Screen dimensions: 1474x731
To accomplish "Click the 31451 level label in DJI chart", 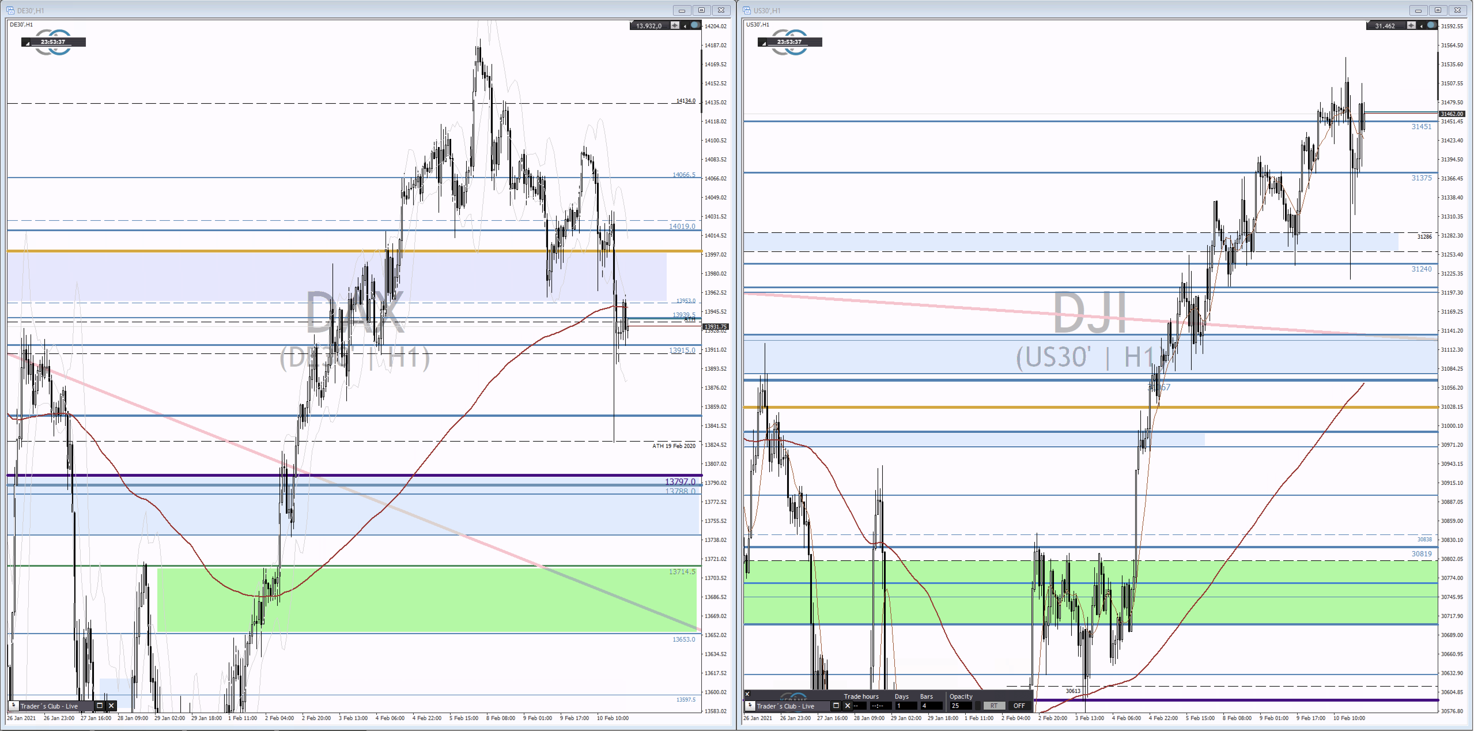I will coord(1421,127).
